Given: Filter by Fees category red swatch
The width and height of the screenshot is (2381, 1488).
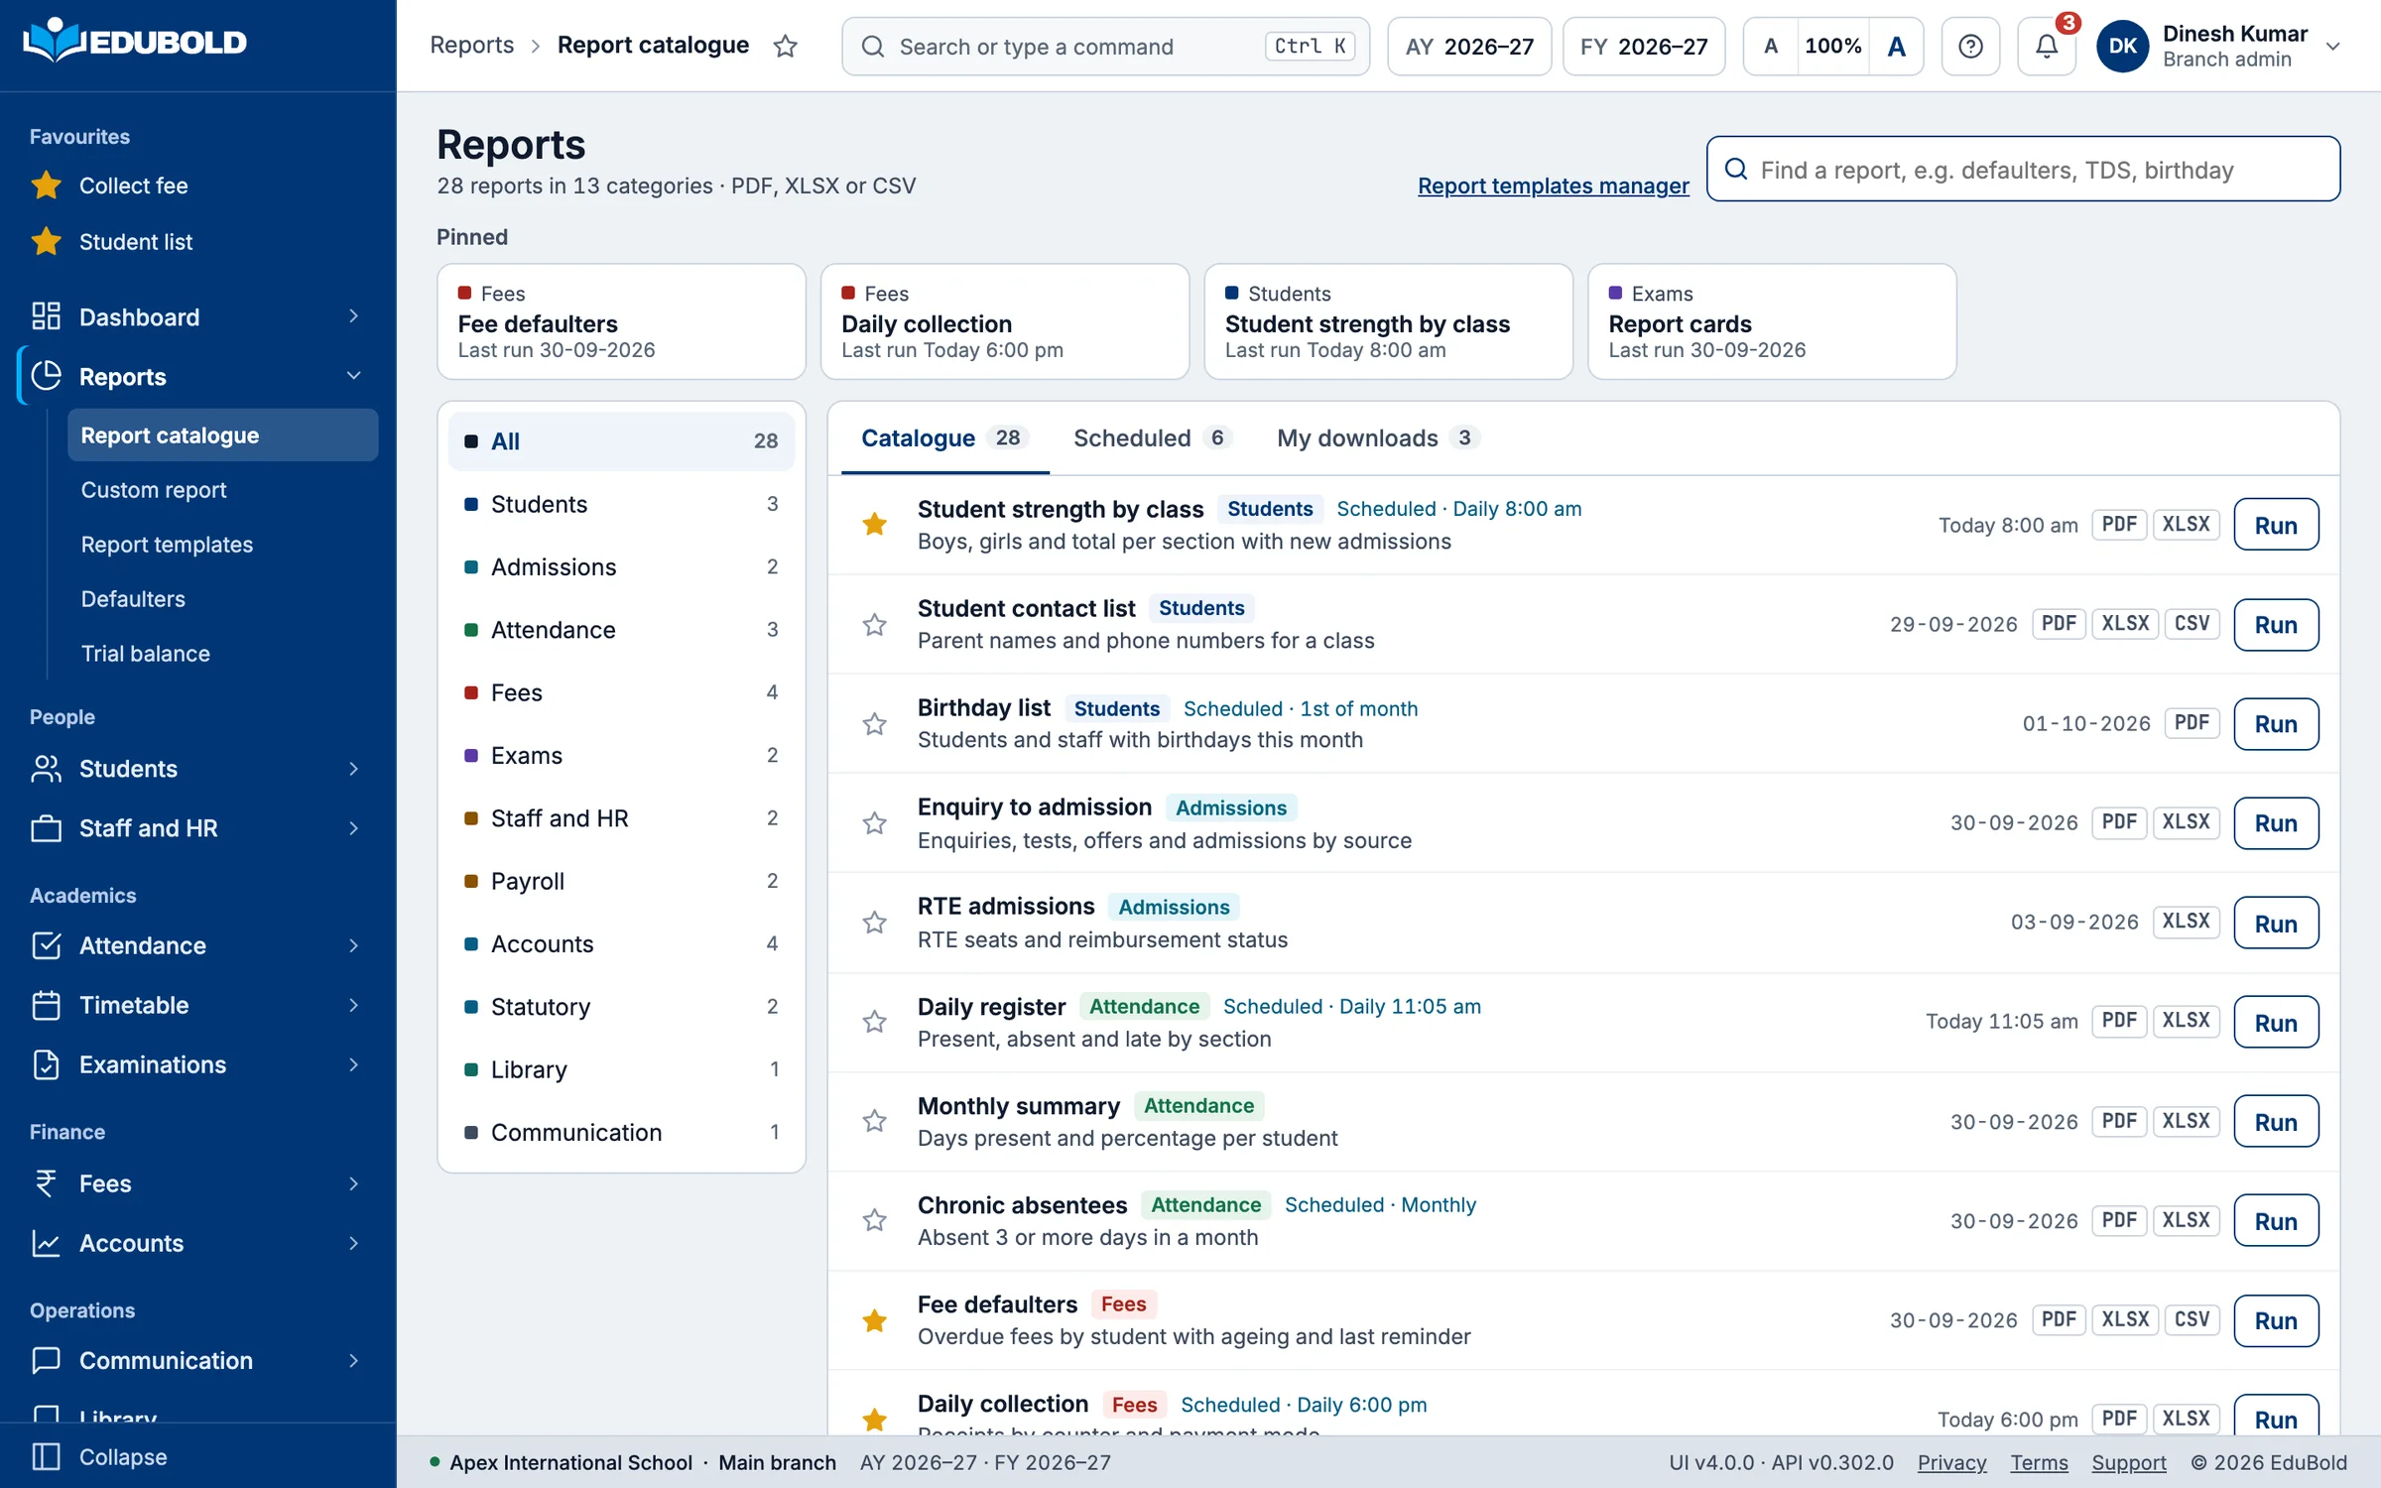Looking at the screenshot, I should tap(471, 692).
